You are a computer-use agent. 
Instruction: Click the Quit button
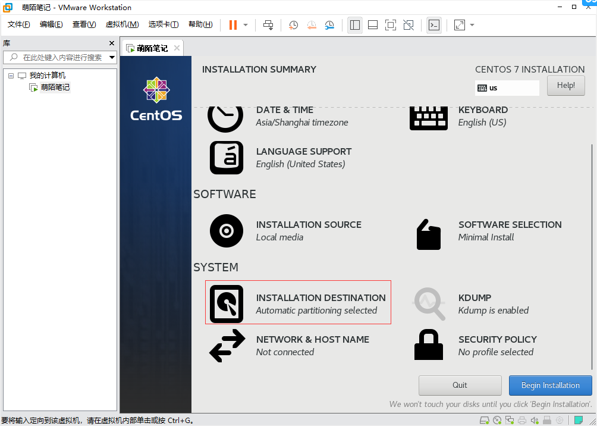(460, 385)
